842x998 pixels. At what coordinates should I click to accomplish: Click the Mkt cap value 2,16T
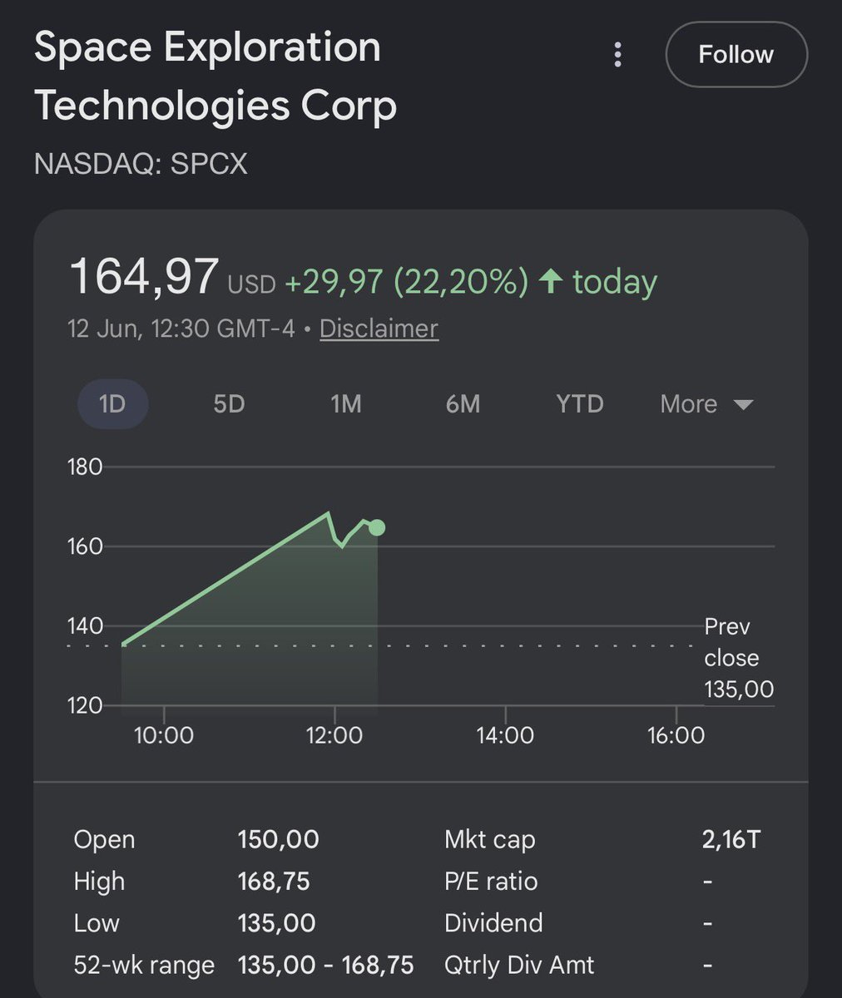731,839
